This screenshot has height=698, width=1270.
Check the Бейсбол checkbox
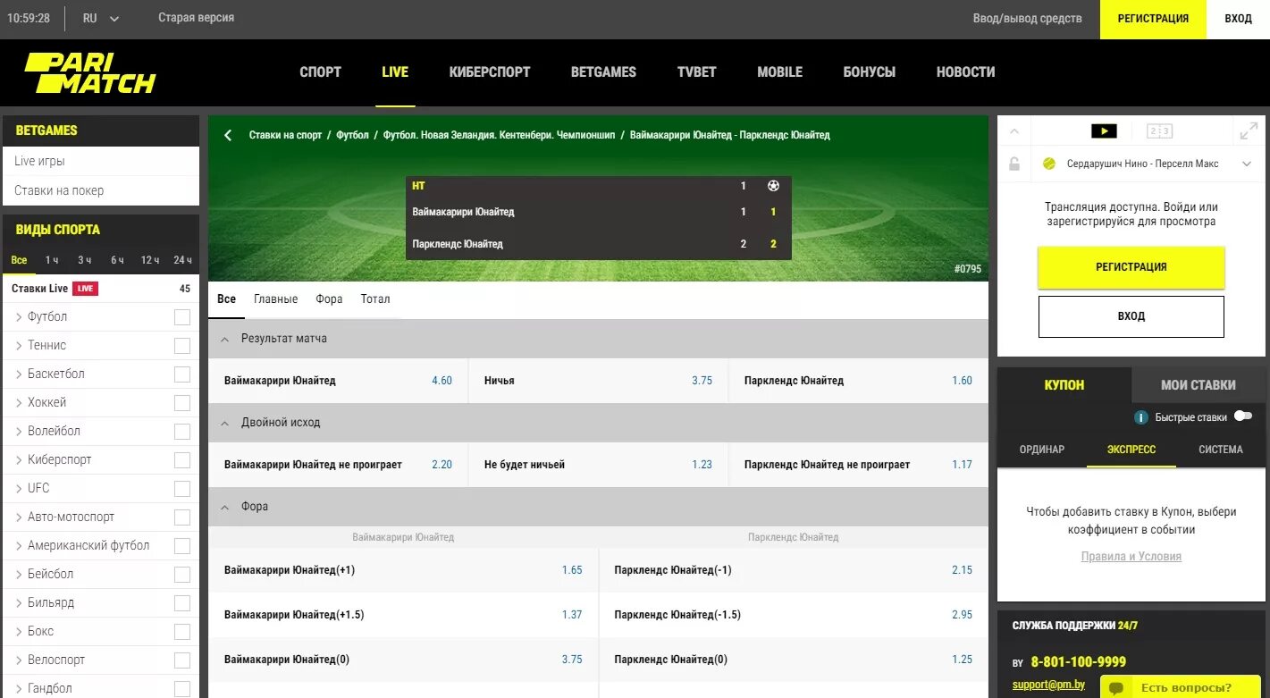point(182,575)
